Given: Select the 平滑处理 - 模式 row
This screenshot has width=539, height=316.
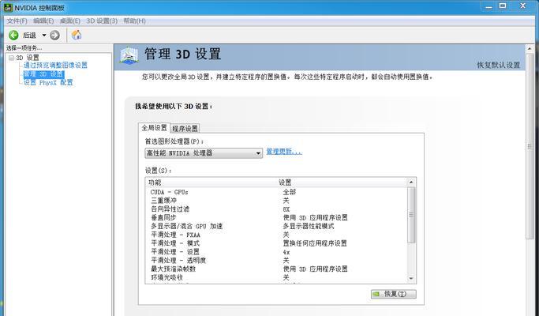Looking at the screenshot, I should (x=277, y=243).
